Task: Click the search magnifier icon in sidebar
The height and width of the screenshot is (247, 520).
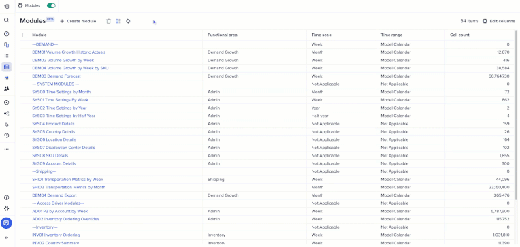Action: pyautogui.click(x=6, y=20)
